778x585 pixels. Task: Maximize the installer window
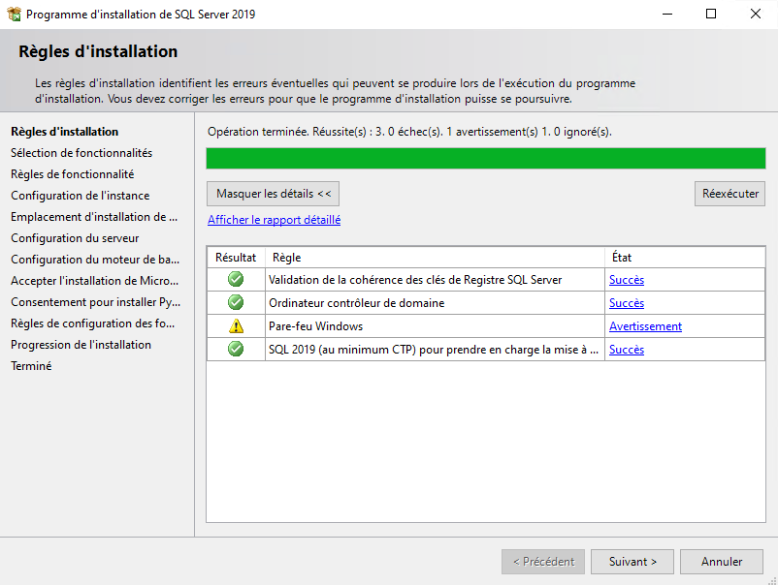point(711,15)
